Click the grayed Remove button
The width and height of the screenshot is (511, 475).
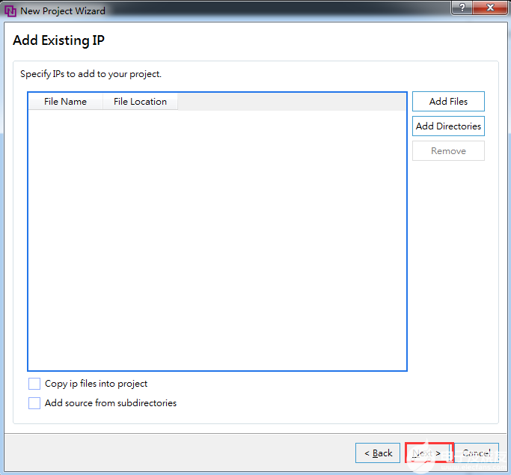click(448, 151)
